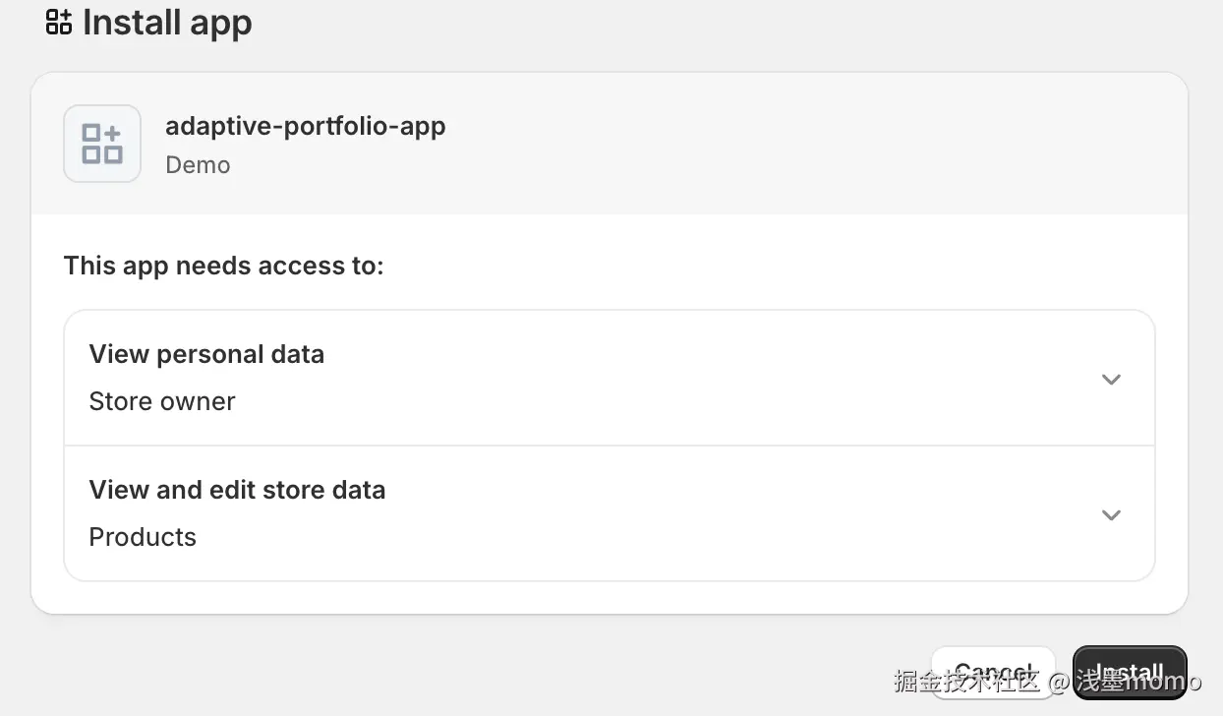Click the @浅墨momo watermark handle
Image resolution: width=1223 pixels, height=716 pixels.
(1126, 681)
